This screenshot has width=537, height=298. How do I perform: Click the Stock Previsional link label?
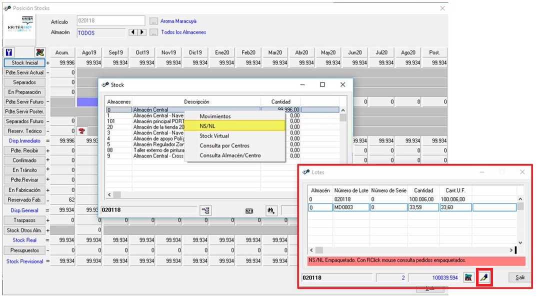(x=24, y=261)
